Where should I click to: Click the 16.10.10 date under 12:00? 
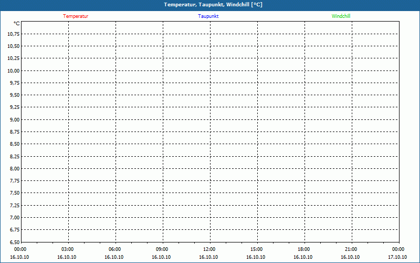tap(208, 257)
